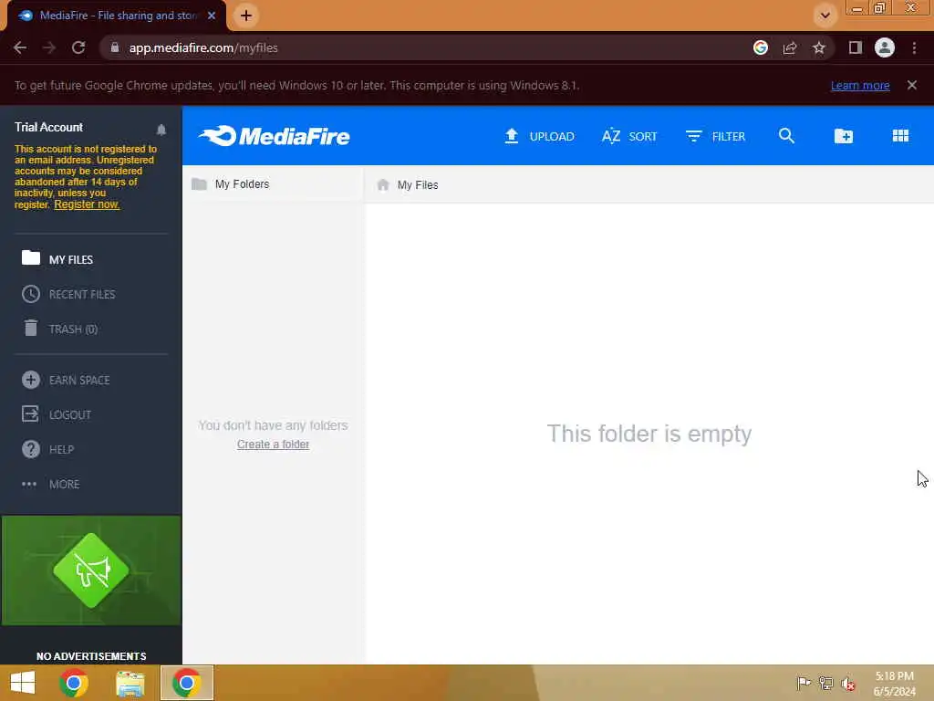
Task: Go back with the browser back arrow
Action: pyautogui.click(x=20, y=47)
